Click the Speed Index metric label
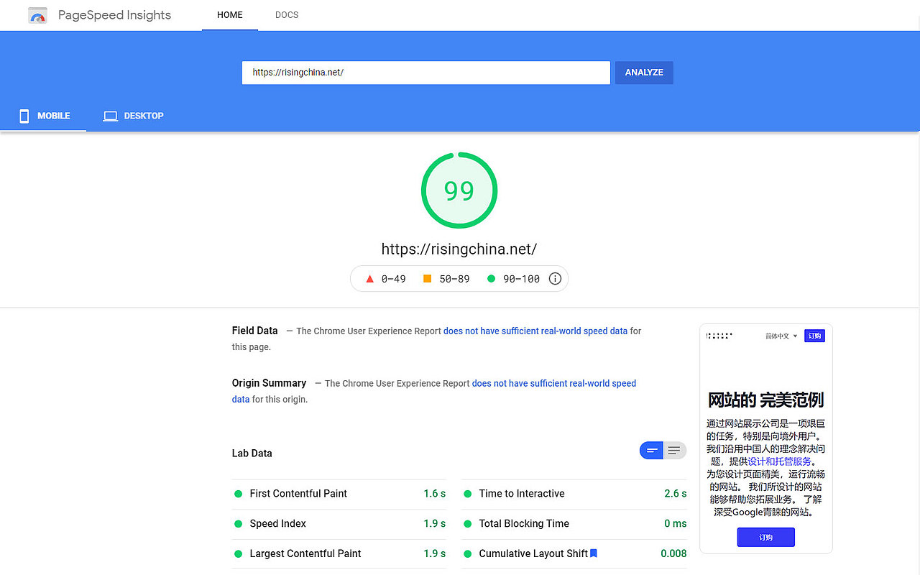The height and width of the screenshot is (575, 920). 278,524
